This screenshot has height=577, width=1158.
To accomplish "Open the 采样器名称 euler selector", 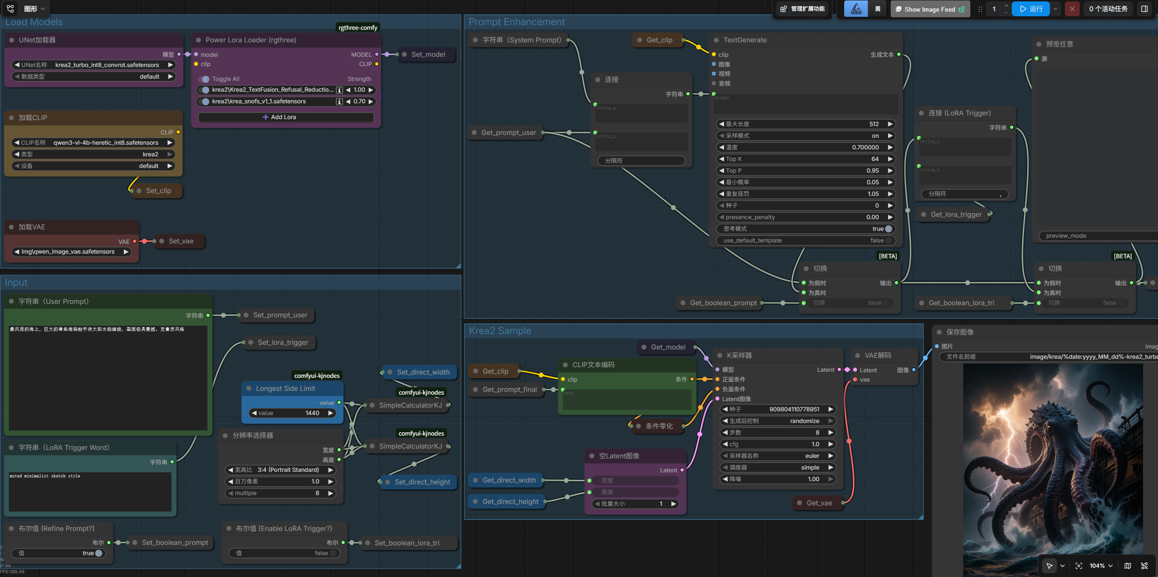I will tap(778, 456).
